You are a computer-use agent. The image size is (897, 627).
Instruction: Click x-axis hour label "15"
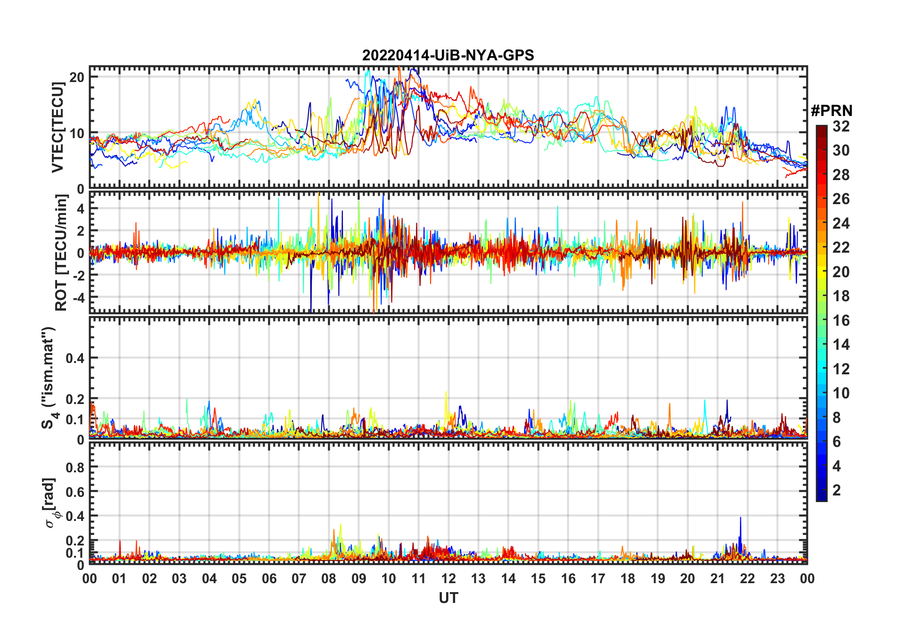coord(538,578)
